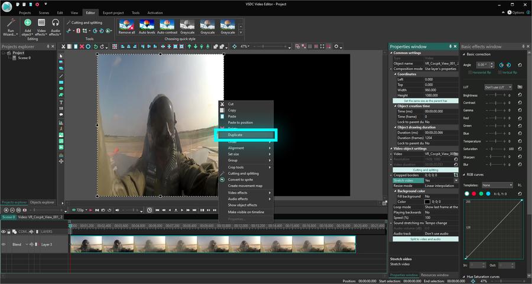Viewport: 532px width, 284px height.
Task: Apply the Auto levels quick style
Action: tap(147, 27)
